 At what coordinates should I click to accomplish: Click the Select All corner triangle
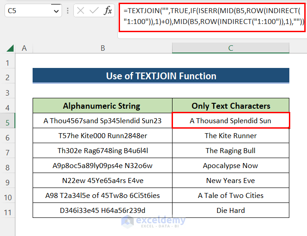pyautogui.click(x=10, y=48)
